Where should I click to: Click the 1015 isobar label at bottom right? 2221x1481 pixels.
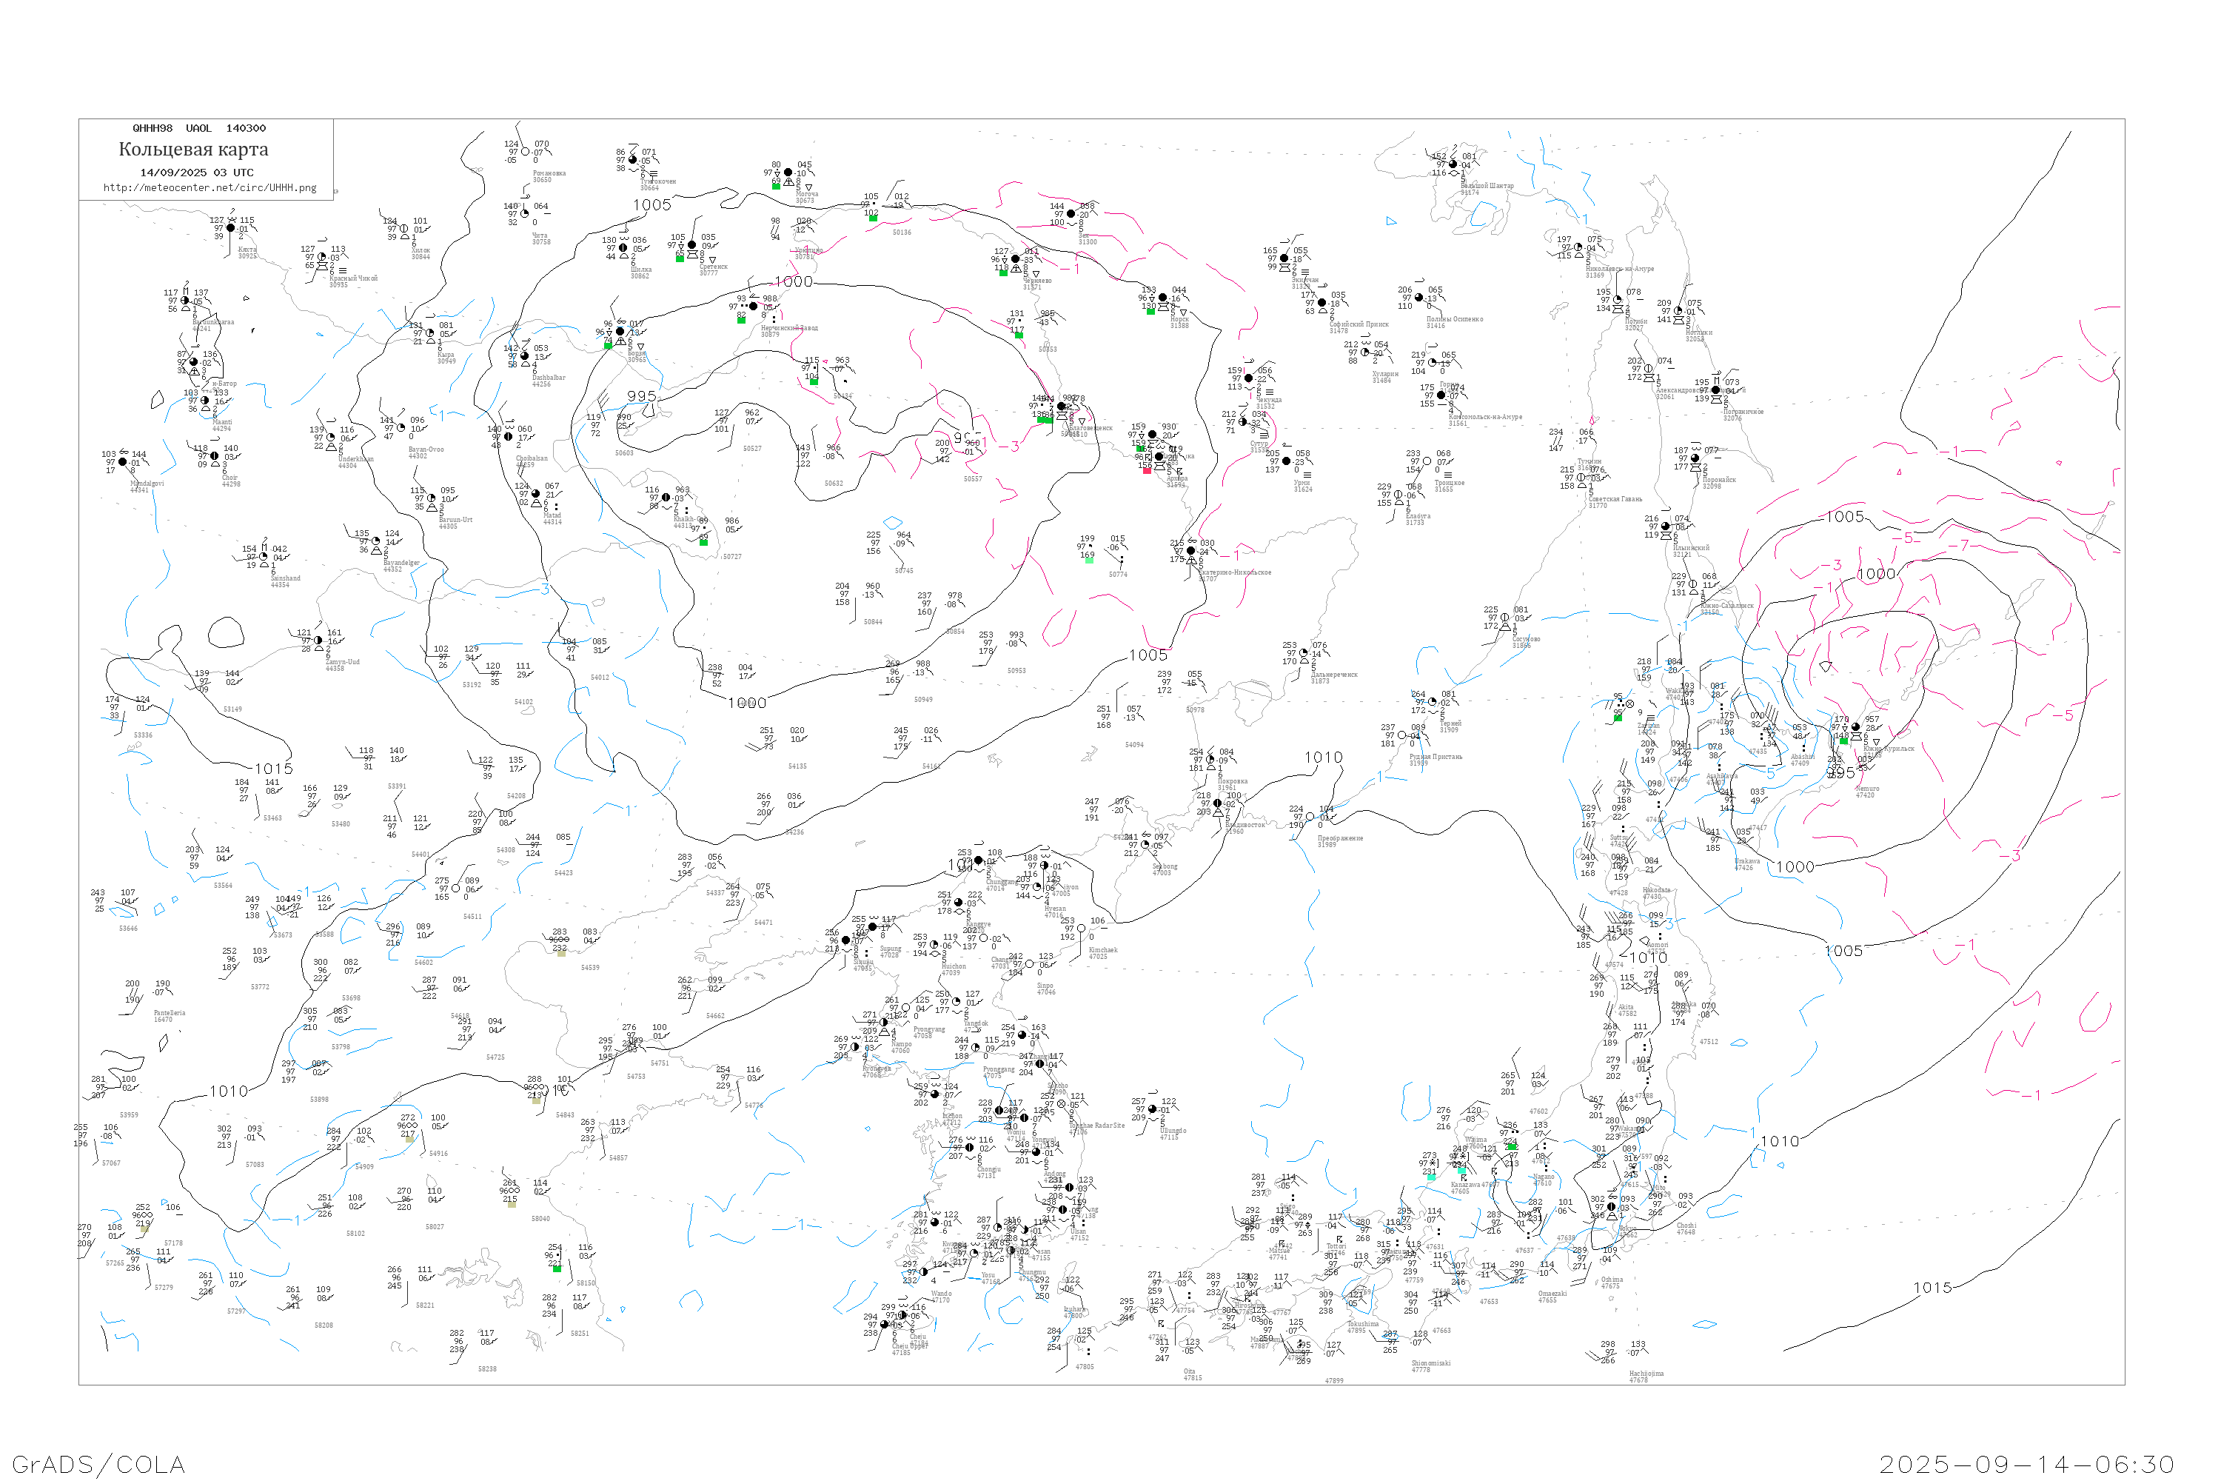click(1932, 1288)
